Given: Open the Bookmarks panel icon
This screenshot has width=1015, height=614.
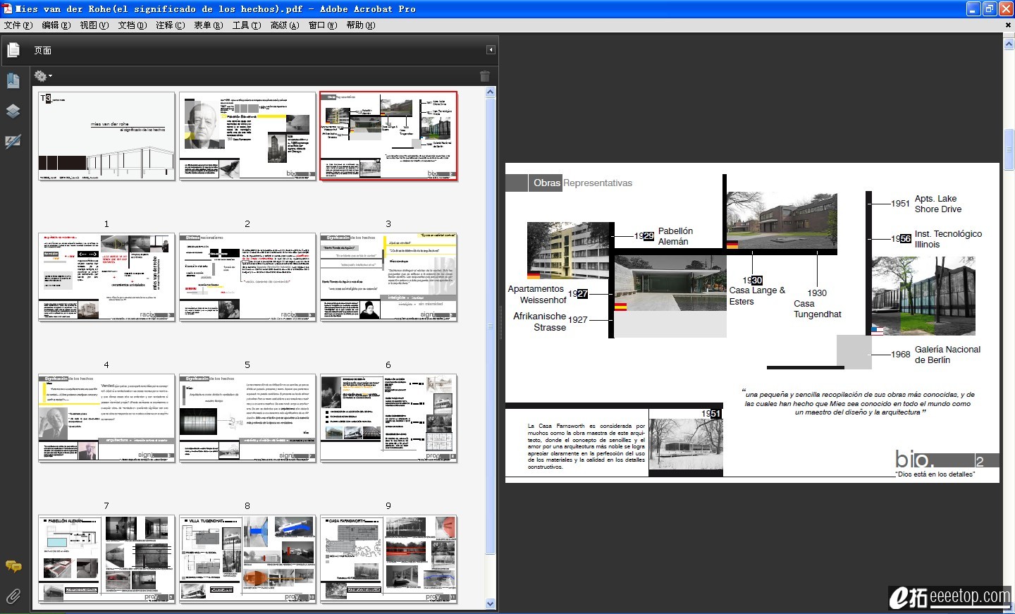Looking at the screenshot, I should point(13,80).
